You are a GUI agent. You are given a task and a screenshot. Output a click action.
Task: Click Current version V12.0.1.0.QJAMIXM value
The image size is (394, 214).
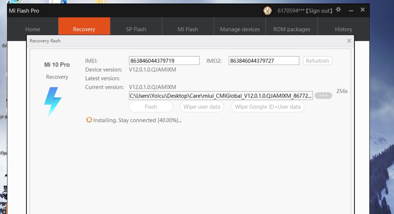coord(153,87)
